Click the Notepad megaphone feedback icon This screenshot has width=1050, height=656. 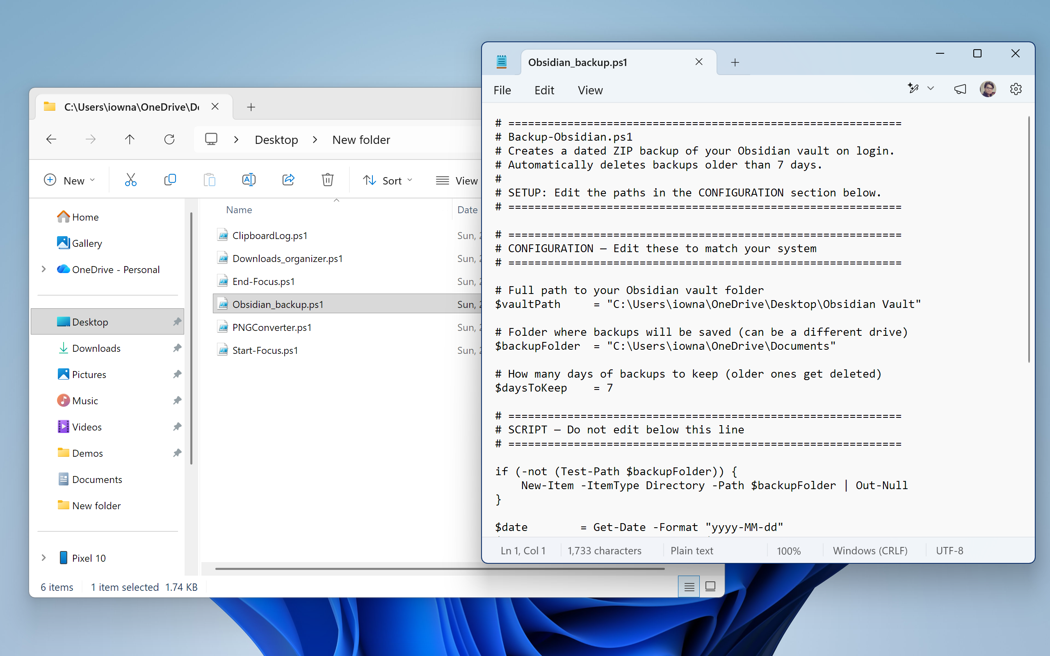tap(960, 89)
